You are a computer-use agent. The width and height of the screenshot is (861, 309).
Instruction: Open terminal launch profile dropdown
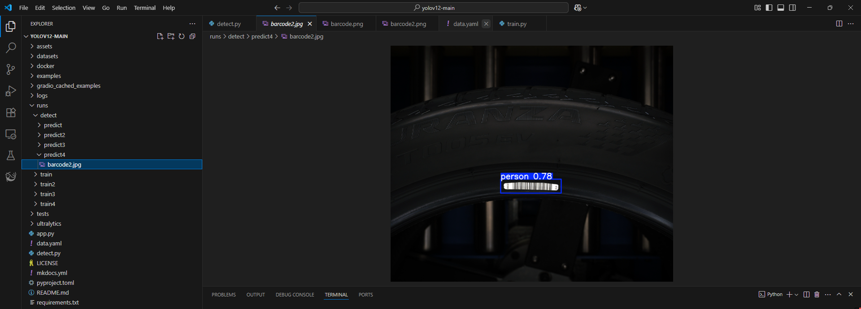(796, 294)
